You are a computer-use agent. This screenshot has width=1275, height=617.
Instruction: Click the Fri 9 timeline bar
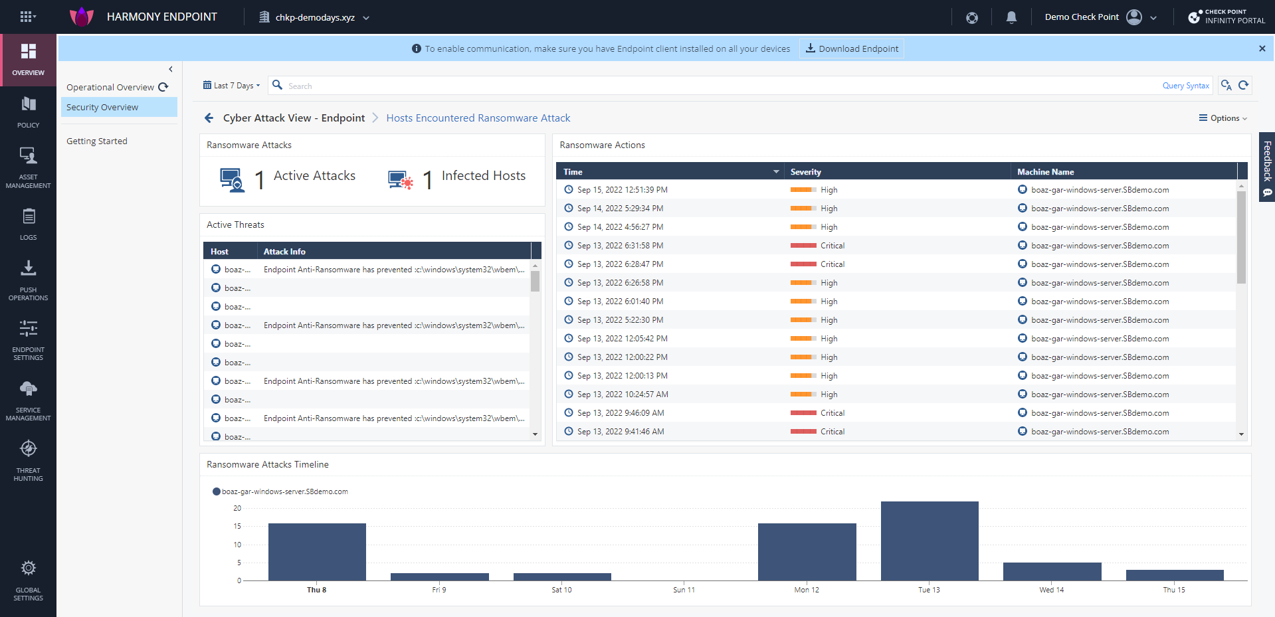tap(439, 577)
